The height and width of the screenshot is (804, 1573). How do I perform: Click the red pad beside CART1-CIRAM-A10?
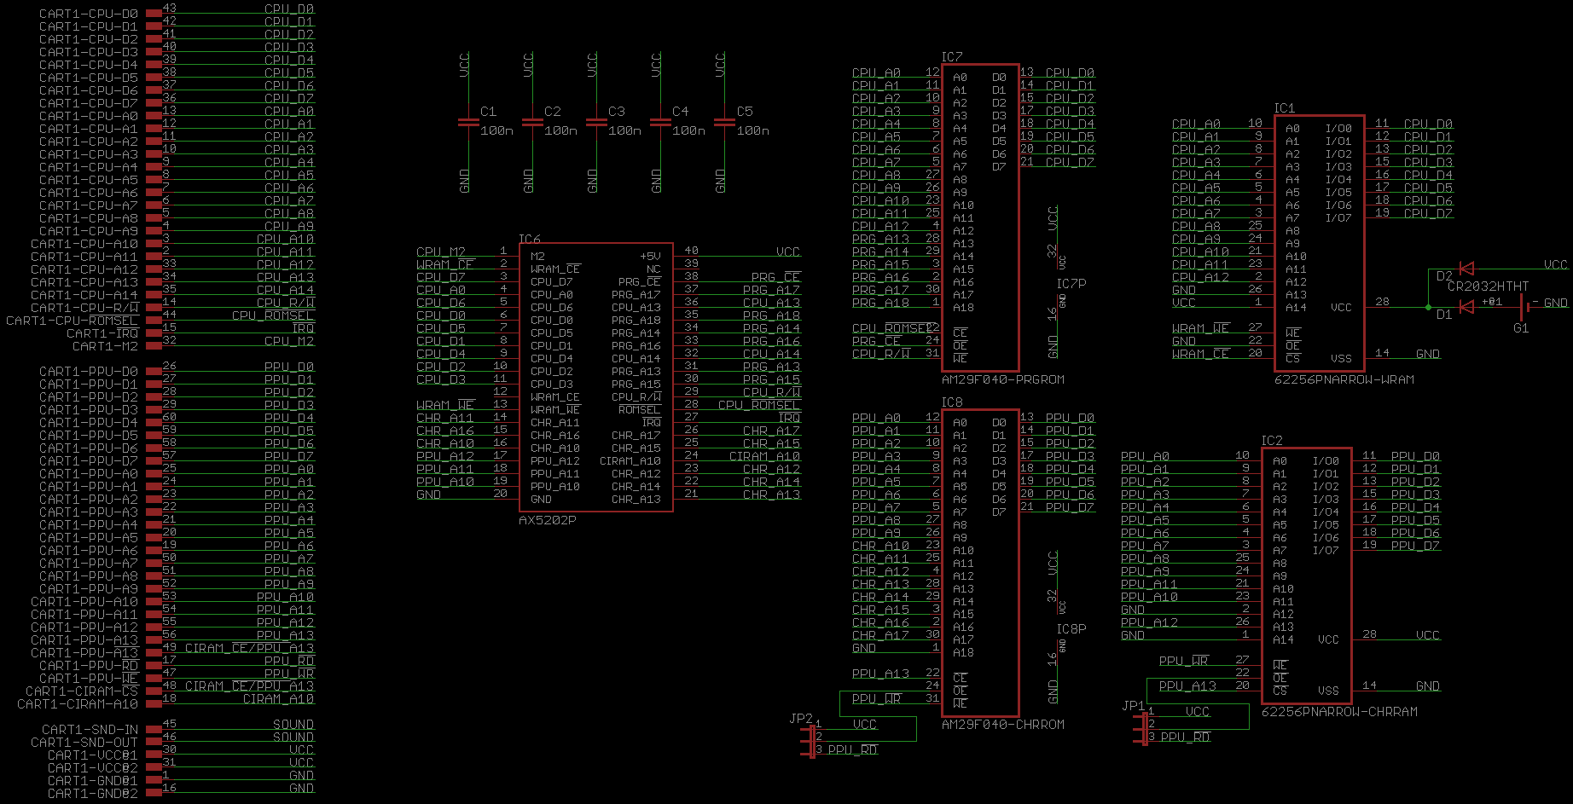[154, 704]
